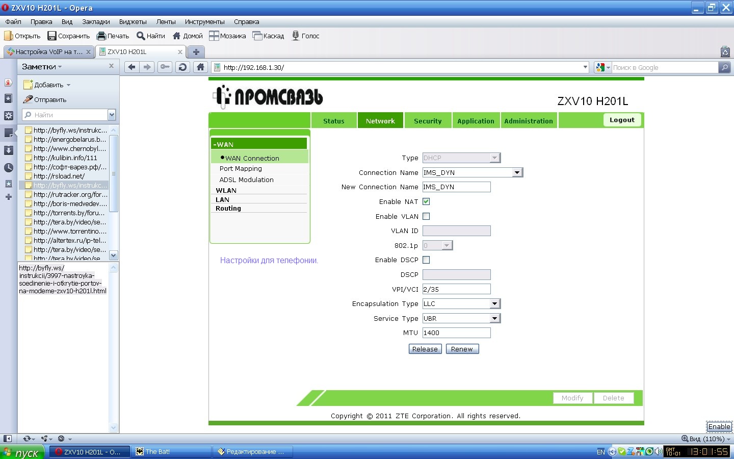Click the New Connection Name field

[x=456, y=187]
